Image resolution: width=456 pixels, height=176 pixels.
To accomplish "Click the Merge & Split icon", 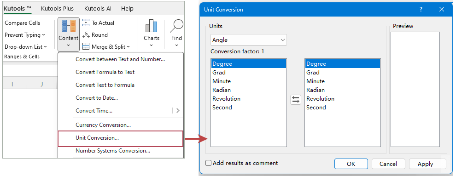I will point(86,47).
